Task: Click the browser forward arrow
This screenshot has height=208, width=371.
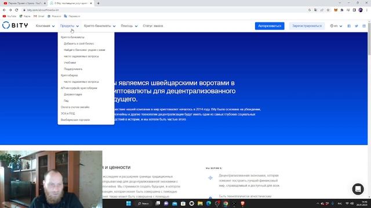Action: (10, 10)
